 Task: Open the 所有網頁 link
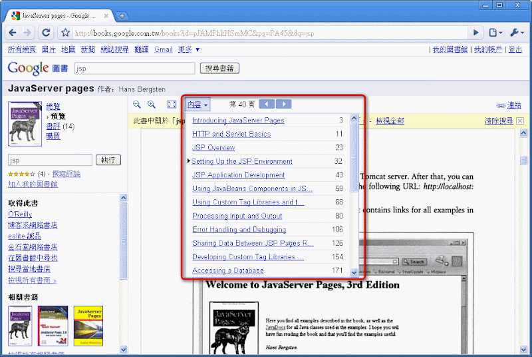tap(22, 49)
